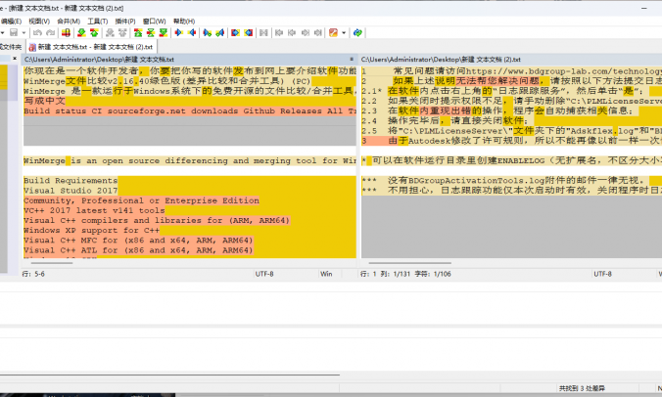Click Copy All to Right icon
The image size is (662, 397).
[x=236, y=32]
